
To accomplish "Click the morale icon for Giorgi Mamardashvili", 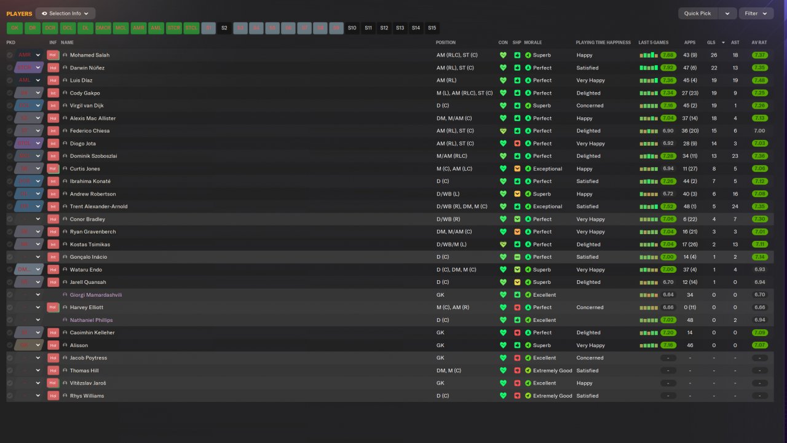I will pos(528,295).
